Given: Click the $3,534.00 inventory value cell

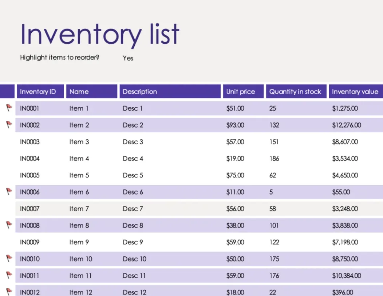Looking at the screenshot, I should tap(345, 159).
